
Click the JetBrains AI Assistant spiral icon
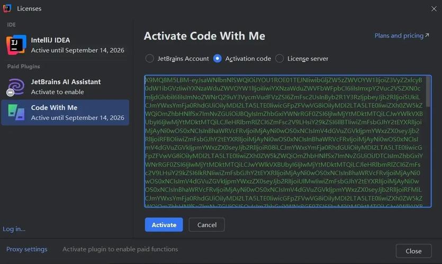pos(16,87)
